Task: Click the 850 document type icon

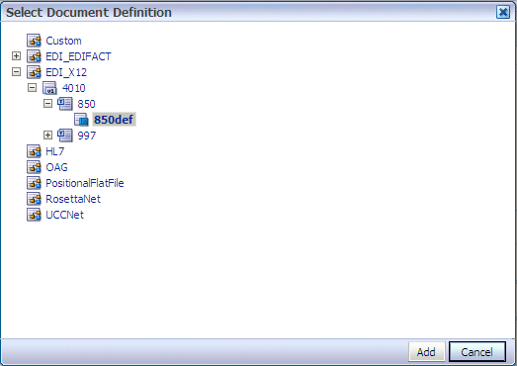Action: click(x=65, y=104)
